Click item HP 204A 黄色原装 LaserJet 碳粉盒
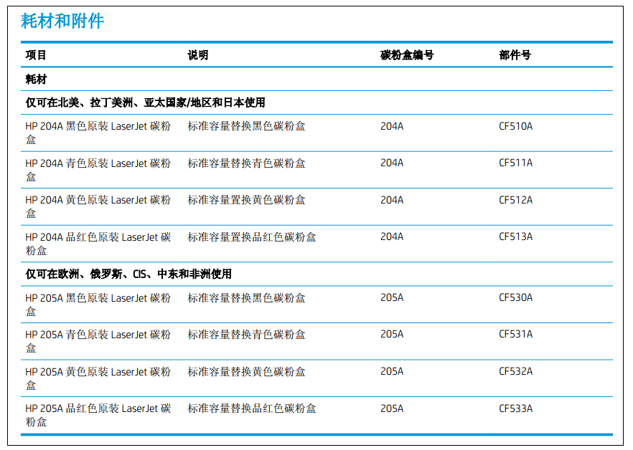This screenshot has height=450, width=633. [x=98, y=206]
